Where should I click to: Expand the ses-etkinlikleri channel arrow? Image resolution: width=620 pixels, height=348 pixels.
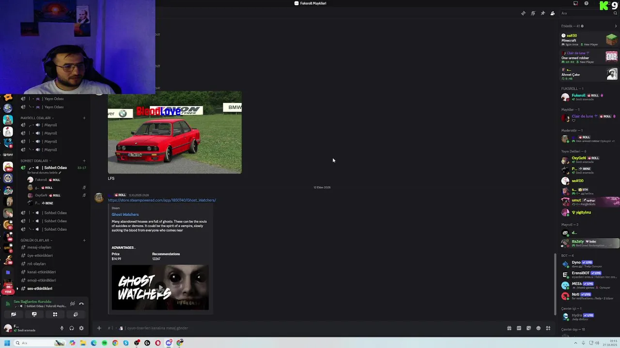[x=17, y=289]
